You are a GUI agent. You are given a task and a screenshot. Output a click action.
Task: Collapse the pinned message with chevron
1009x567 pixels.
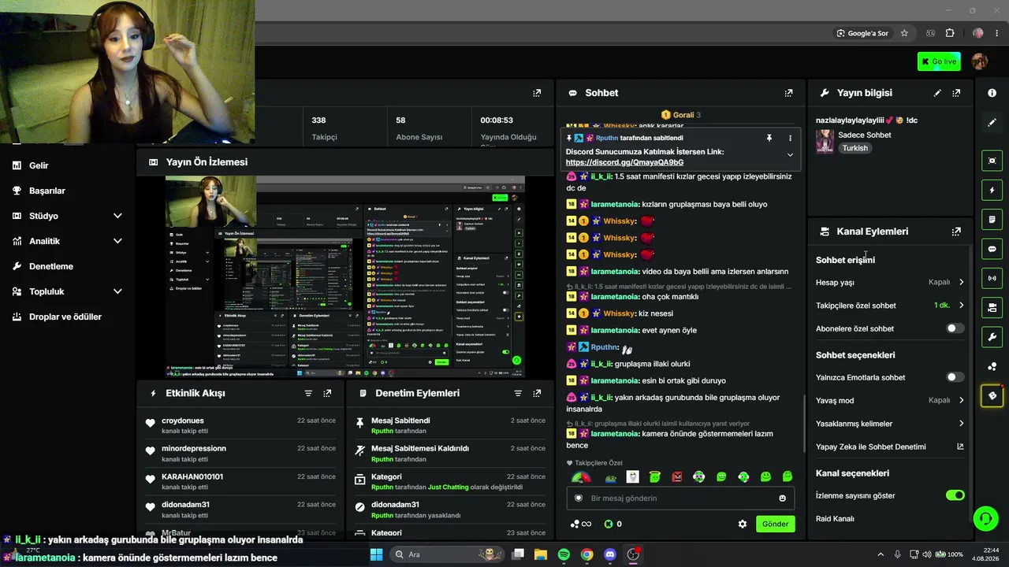click(x=790, y=155)
